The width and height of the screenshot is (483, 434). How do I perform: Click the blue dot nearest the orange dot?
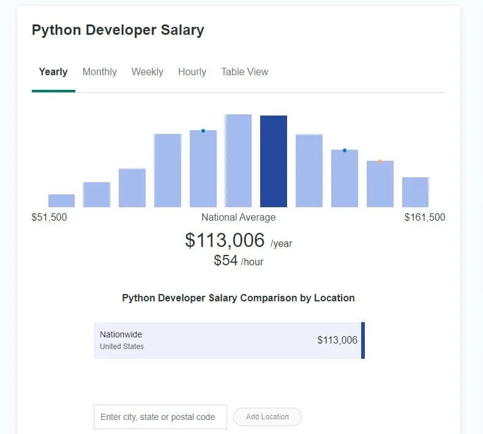345,150
